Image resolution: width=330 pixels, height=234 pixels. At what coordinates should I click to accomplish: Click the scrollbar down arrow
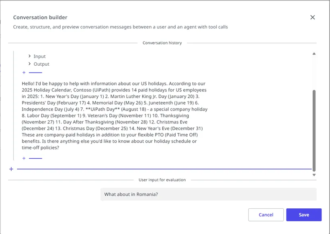point(314,175)
